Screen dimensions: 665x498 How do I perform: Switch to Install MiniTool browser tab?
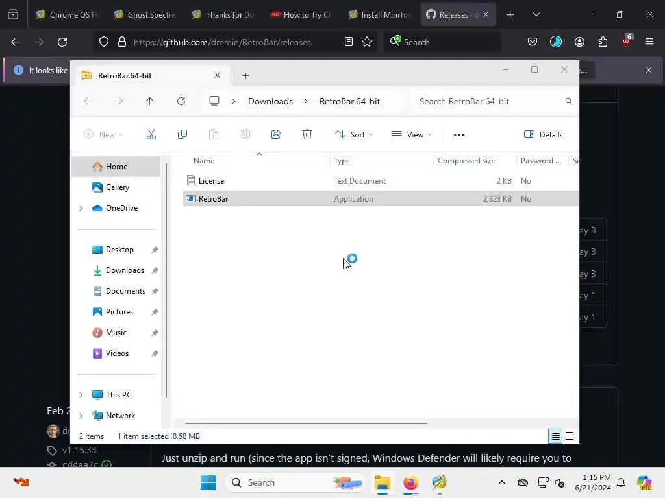pos(379,14)
